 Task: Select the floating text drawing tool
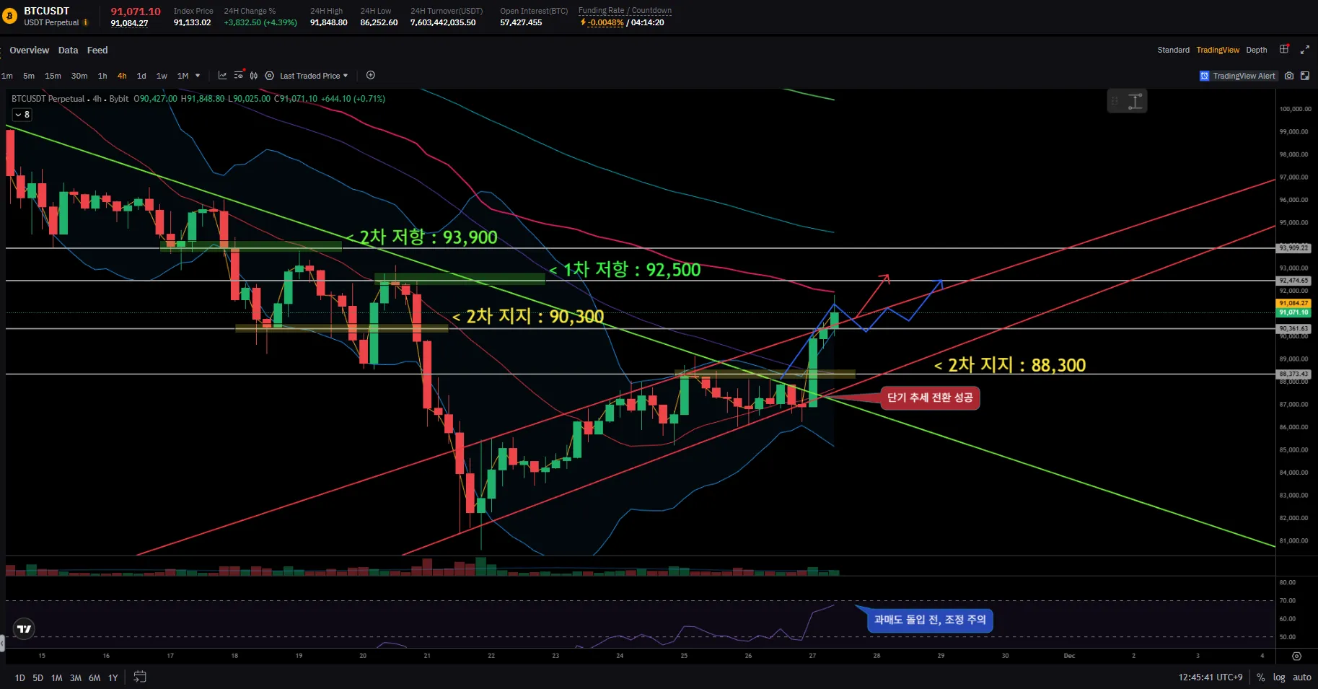point(1135,102)
